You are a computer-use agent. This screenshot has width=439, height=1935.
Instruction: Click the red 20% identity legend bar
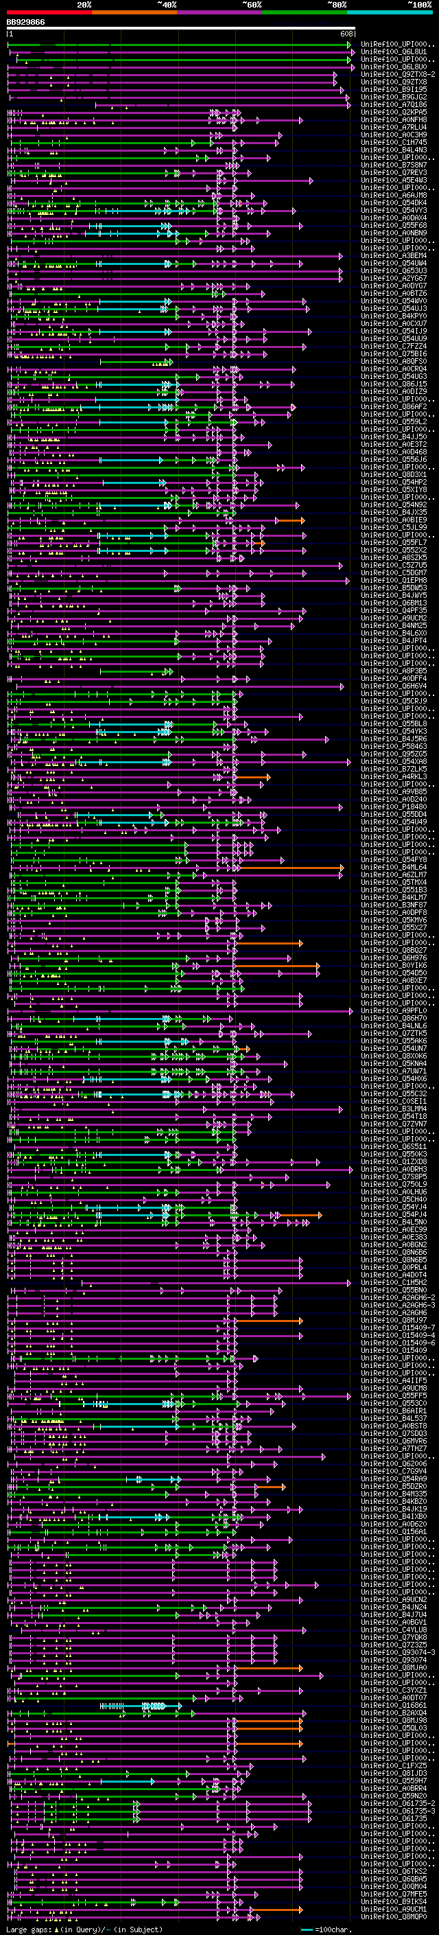tap(49, 12)
